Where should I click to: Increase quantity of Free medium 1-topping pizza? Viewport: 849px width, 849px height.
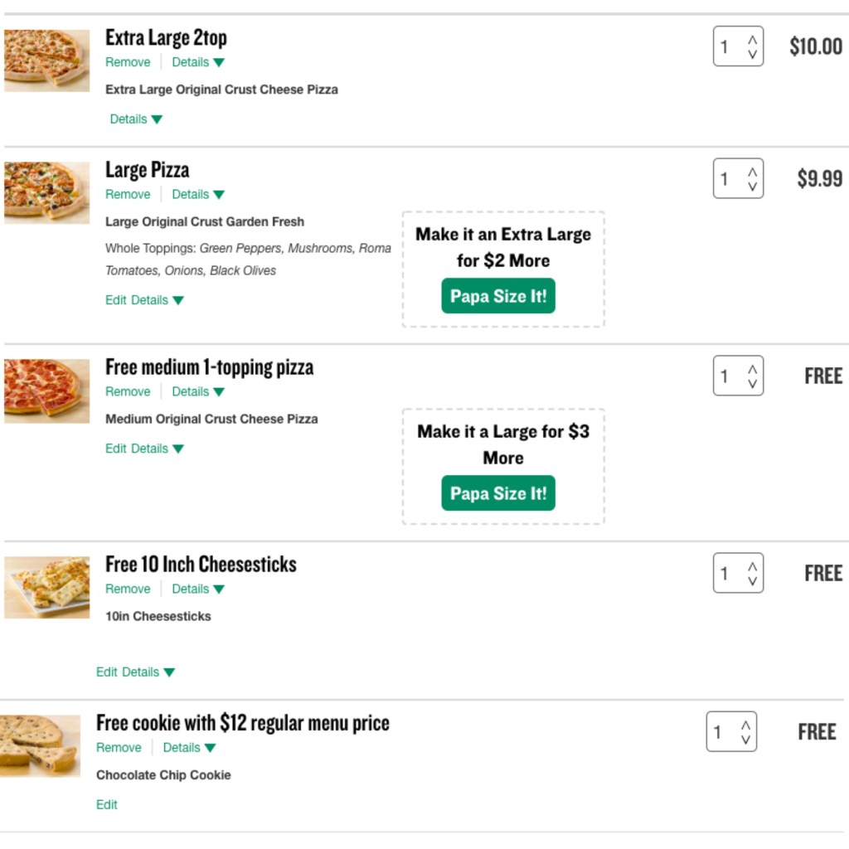752,369
